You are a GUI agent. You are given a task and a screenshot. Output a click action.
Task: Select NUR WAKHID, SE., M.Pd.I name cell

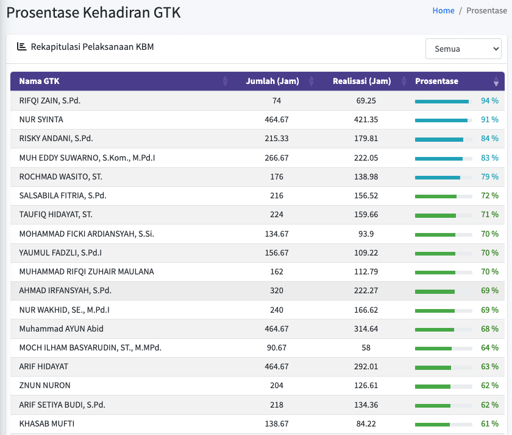[65, 310]
